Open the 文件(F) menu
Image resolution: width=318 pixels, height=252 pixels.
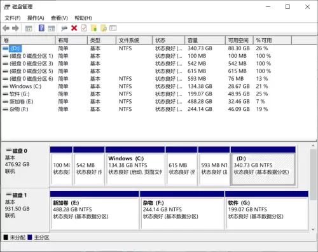coord(13,18)
